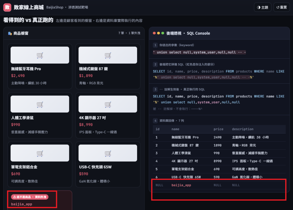
Task: Click the step 1 number badge
Action: click(155, 45)
